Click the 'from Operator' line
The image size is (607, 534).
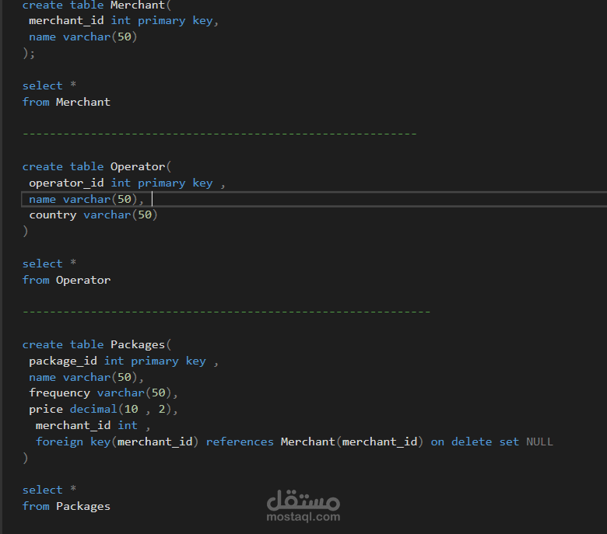(66, 280)
